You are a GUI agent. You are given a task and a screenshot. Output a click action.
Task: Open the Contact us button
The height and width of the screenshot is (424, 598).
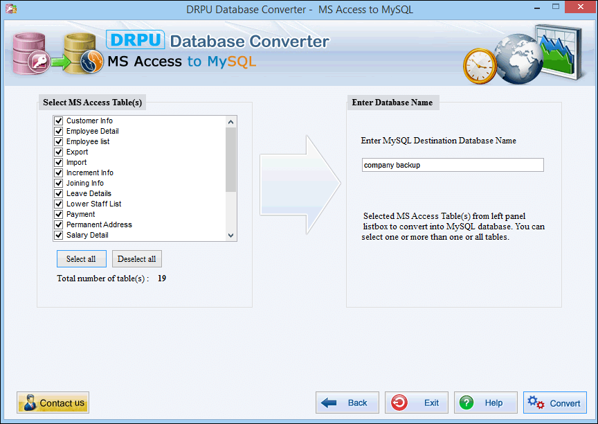coord(53,403)
